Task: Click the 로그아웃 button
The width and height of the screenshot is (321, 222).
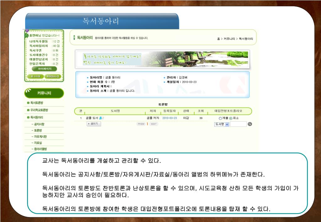Action: 35,76
